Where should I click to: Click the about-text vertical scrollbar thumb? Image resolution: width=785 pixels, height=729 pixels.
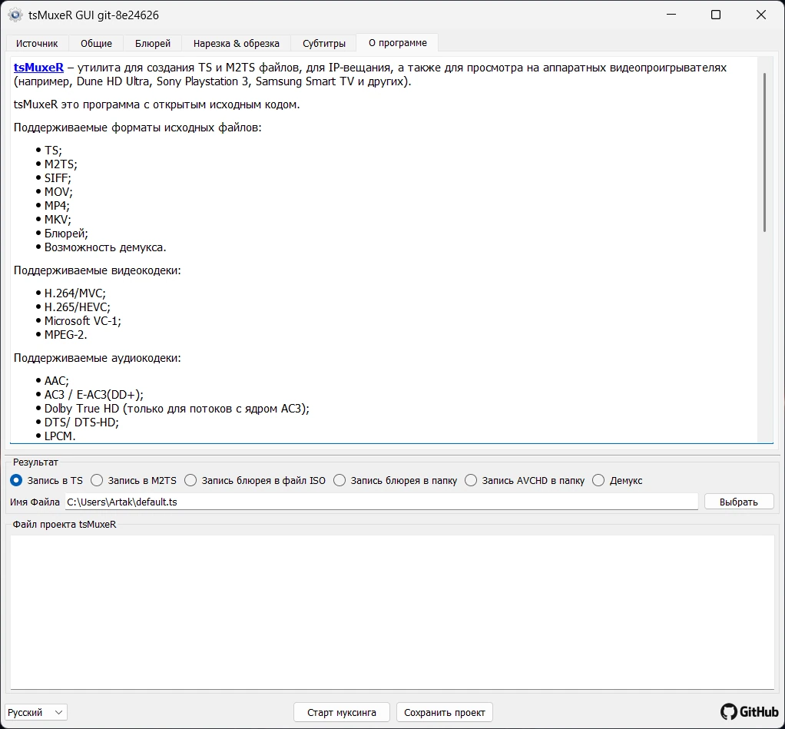pos(764,152)
